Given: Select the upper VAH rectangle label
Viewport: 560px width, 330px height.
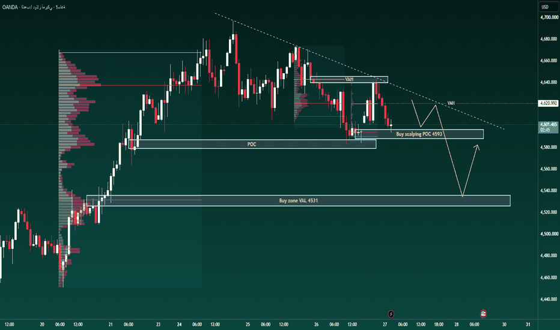Looking at the screenshot, I should point(349,79).
